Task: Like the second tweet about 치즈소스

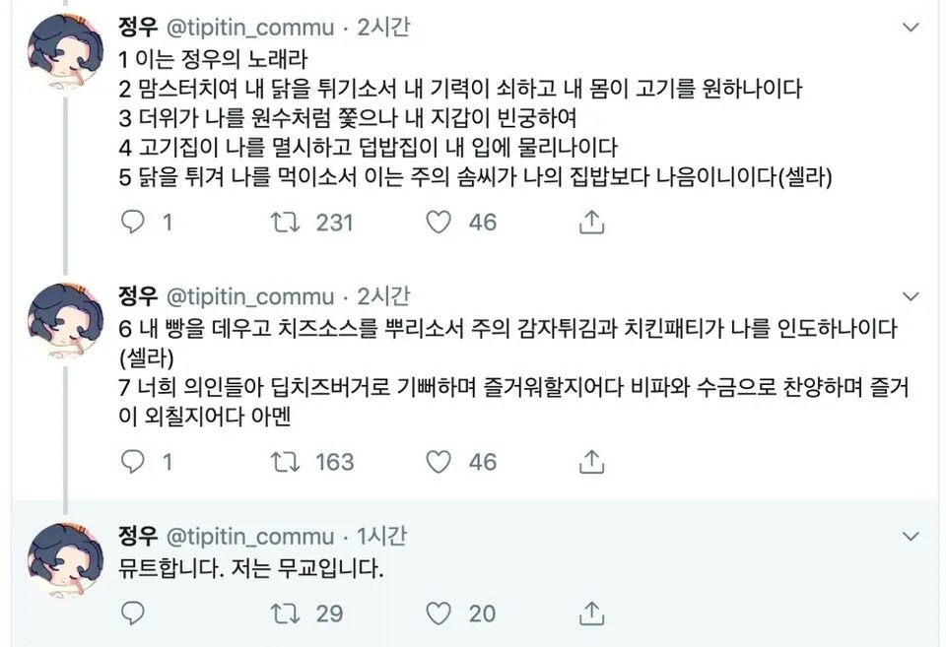Action: 439,461
